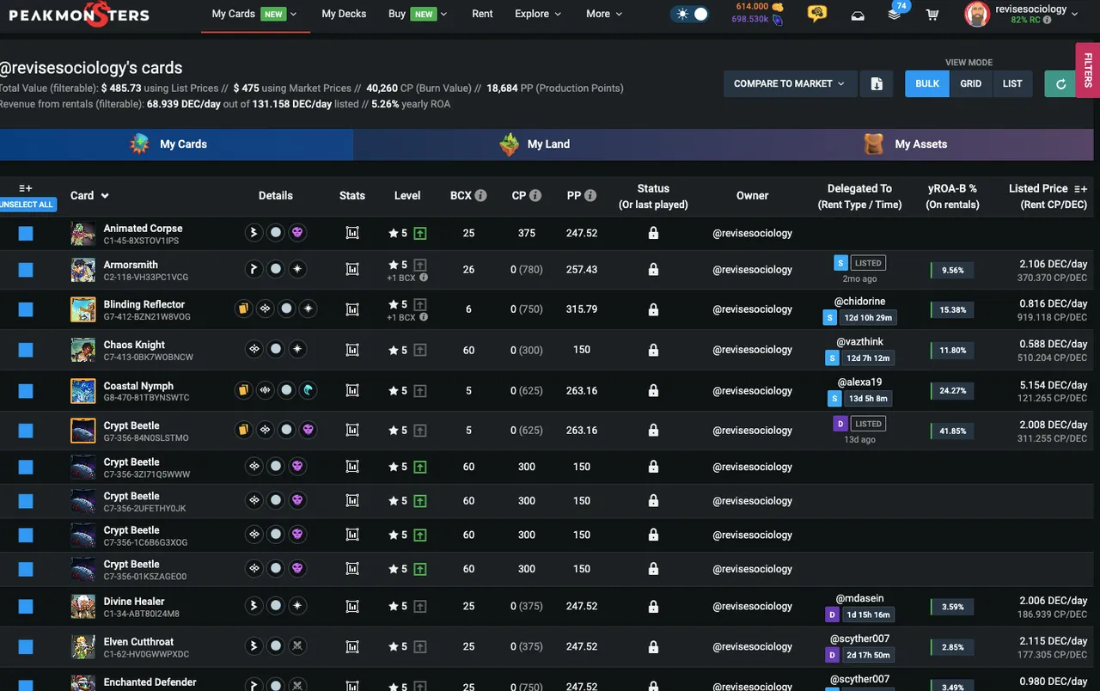Viewport: 1100px width, 691px height.
Task: Uncheck the Animated Corpse row checkbox
Action: tap(26, 233)
